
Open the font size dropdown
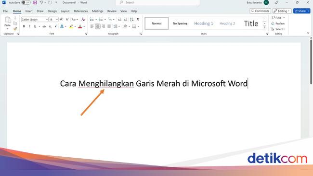pyautogui.click(x=57, y=20)
